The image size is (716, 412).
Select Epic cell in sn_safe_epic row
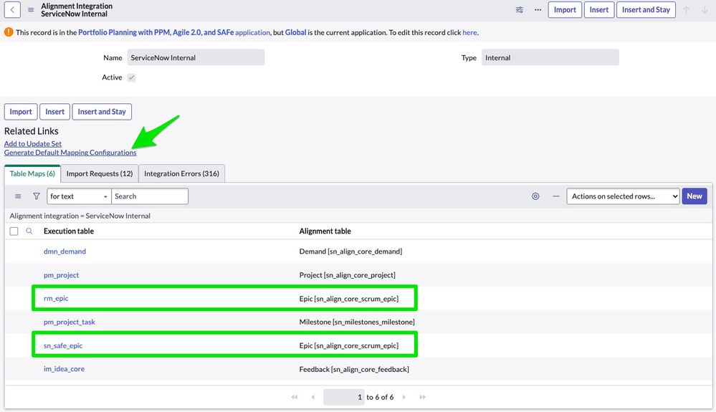coord(349,346)
